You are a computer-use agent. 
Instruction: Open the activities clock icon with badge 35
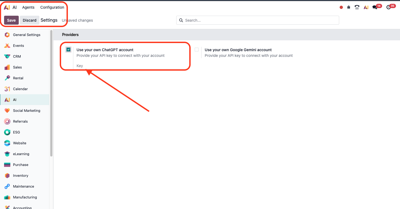(389, 7)
